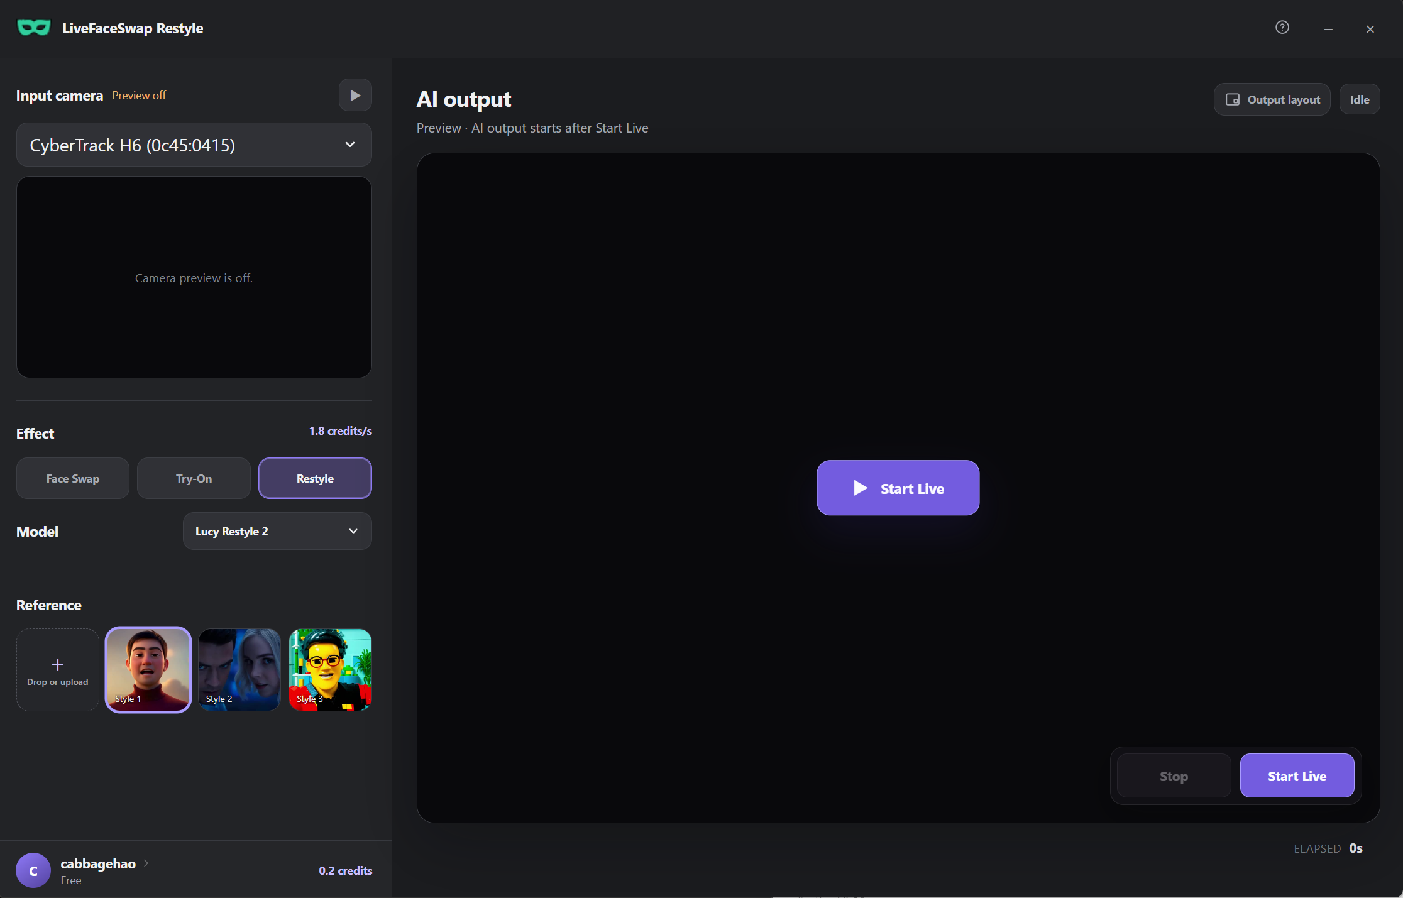
Task: Click the purple C user avatar
Action: 33,870
